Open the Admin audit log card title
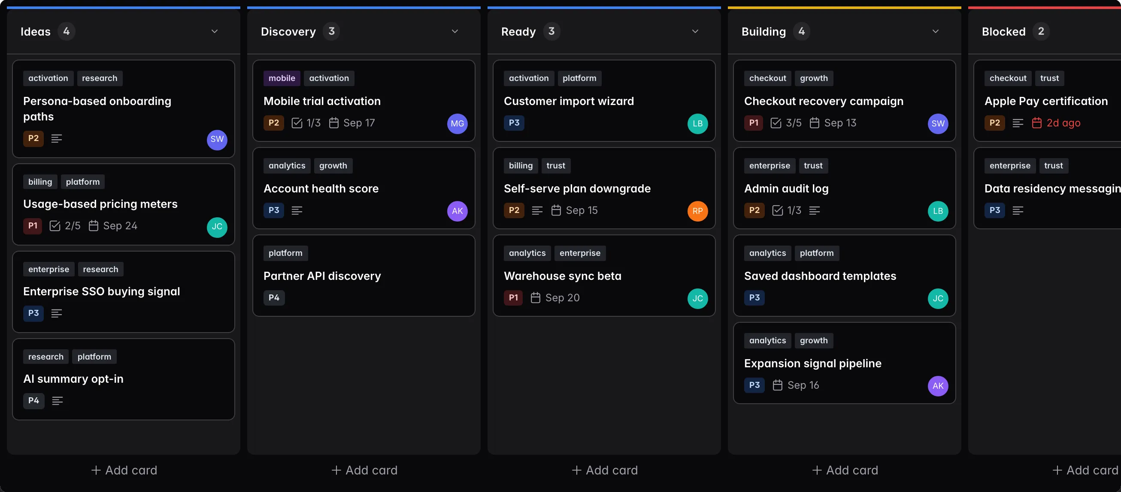Screen dimensions: 1121x492 (786, 189)
